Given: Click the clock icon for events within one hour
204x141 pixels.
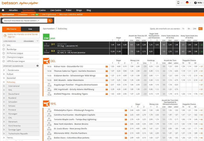Looking at the screenshot, I should 5,35.
